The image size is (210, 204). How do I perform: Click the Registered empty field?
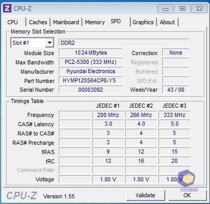[176, 62]
